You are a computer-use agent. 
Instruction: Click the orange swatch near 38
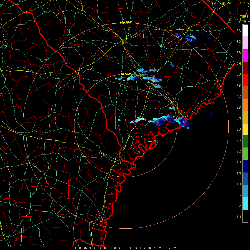245,105
